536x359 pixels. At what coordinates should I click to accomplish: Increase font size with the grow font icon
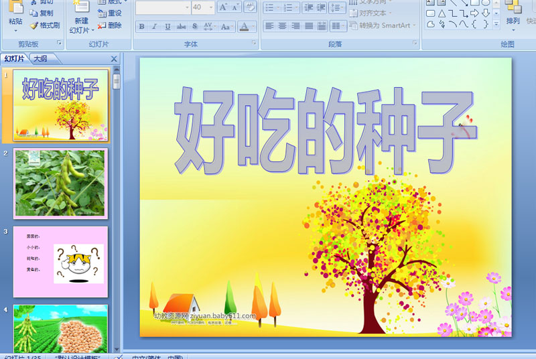224,7
